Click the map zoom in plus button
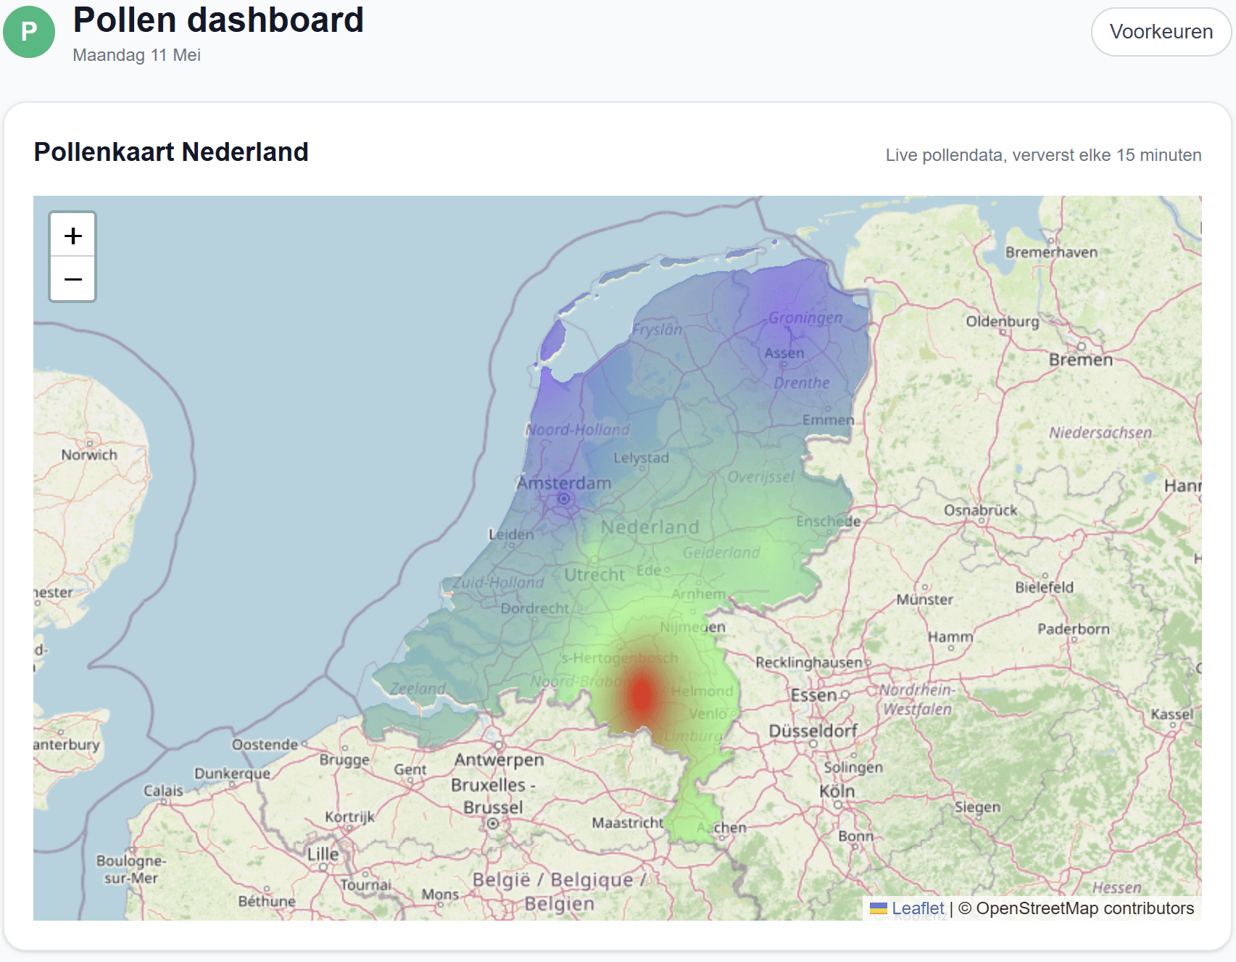This screenshot has width=1236, height=962. pos(72,235)
